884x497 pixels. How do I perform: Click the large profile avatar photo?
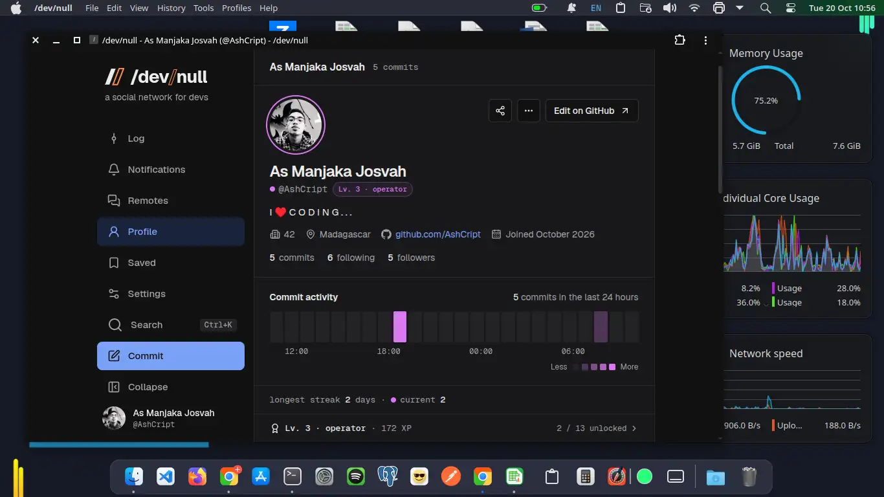click(296, 125)
